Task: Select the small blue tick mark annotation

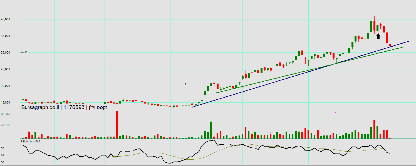Action: tap(185, 84)
